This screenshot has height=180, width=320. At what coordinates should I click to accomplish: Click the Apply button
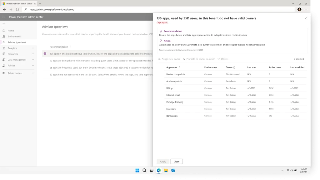(163, 161)
